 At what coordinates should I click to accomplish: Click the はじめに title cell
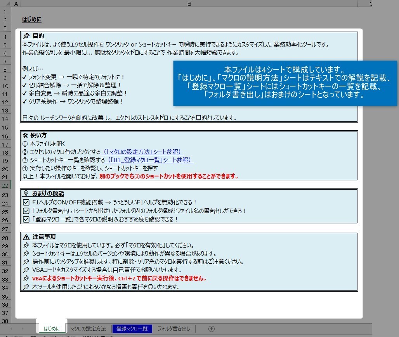31,19
